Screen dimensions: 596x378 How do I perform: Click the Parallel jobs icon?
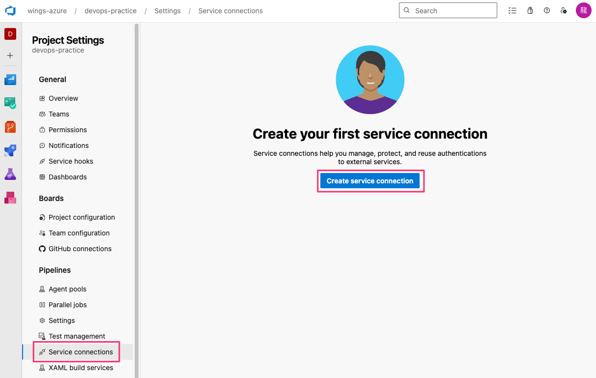(x=42, y=305)
